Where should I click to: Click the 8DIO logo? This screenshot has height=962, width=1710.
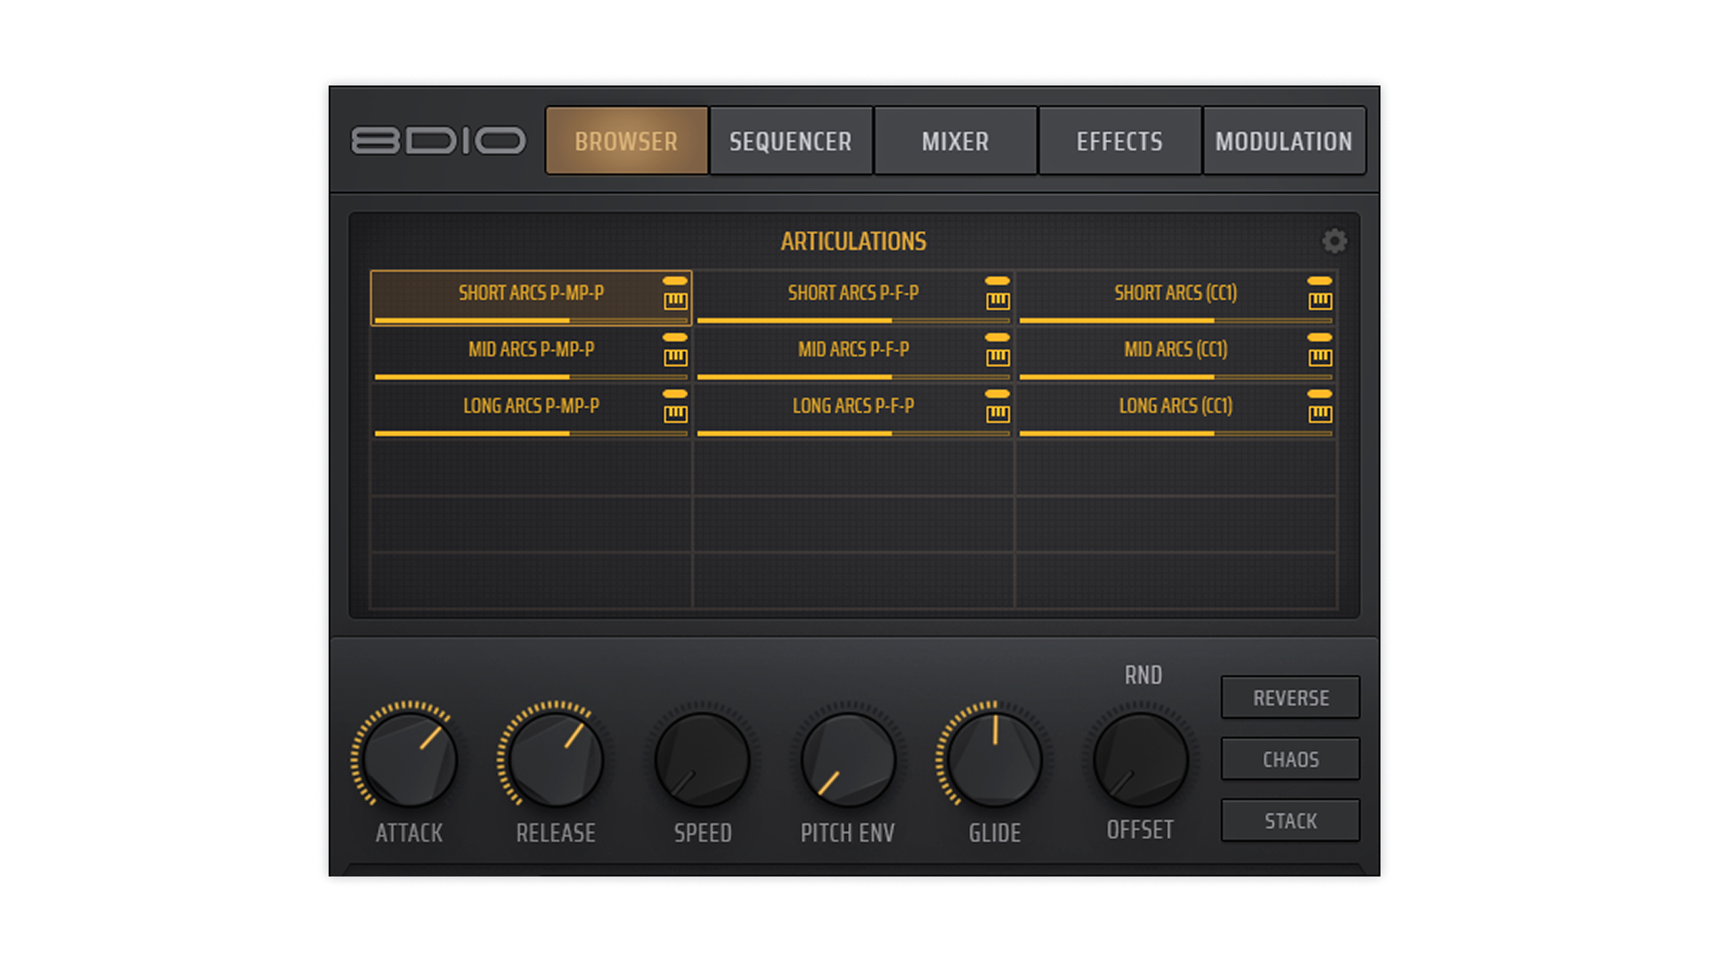(438, 141)
